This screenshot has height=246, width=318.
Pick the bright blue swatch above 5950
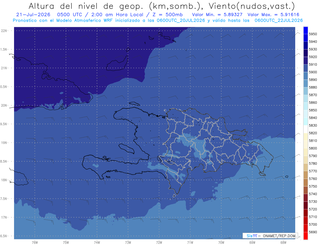click(x=306, y=30)
